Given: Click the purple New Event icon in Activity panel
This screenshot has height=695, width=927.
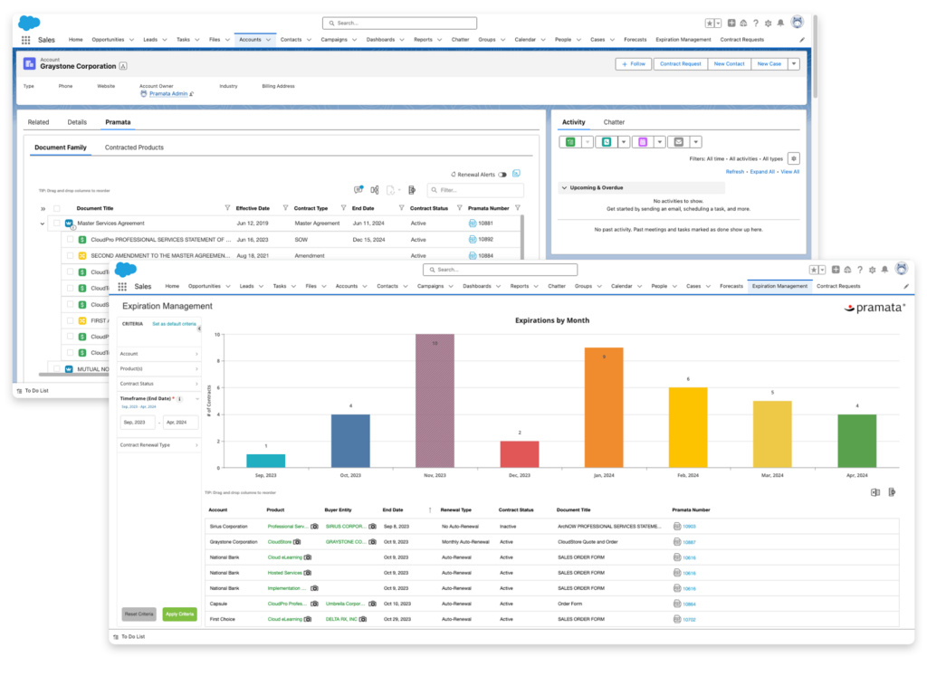Looking at the screenshot, I should (x=643, y=142).
